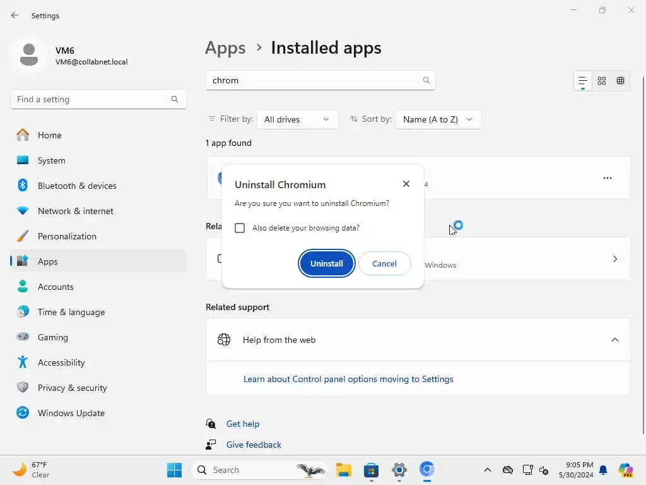Open notifications bell icon
This screenshot has height=485, width=646.
(602, 470)
